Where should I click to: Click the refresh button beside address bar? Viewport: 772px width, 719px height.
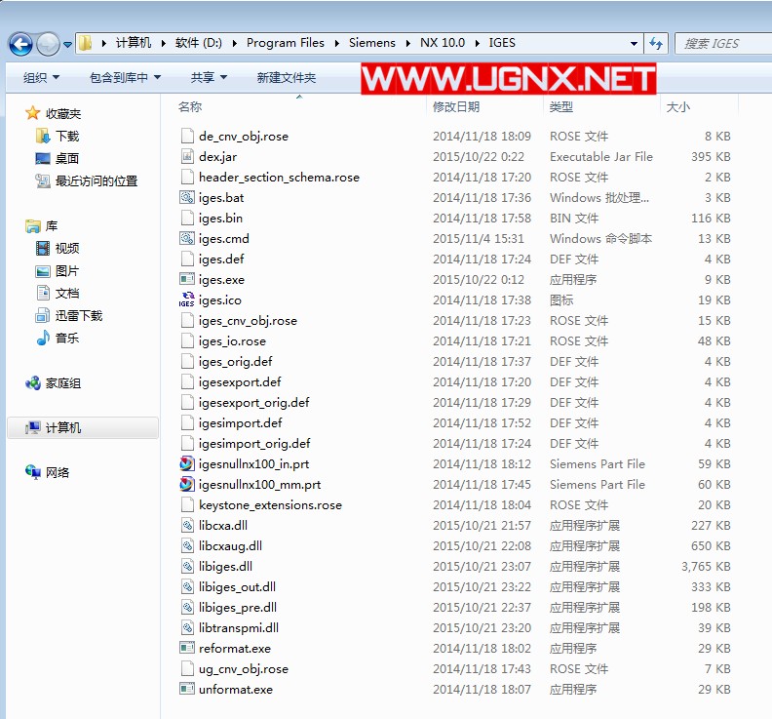(656, 43)
